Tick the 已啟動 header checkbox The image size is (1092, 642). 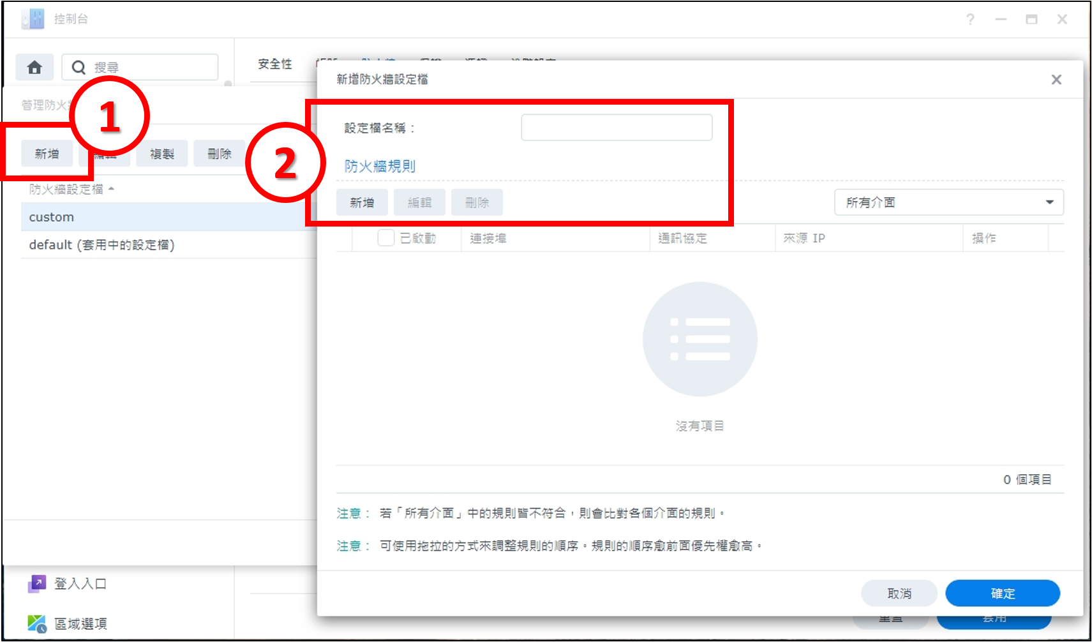pos(385,237)
